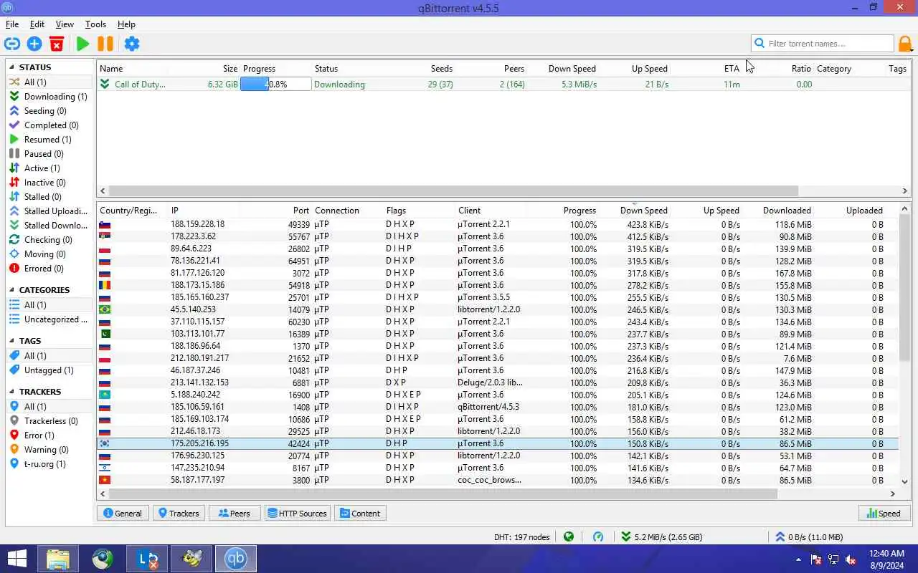Screen dimensions: 918x573
Task: Click the peer list horizontal scrollbar
Action: 443,493
